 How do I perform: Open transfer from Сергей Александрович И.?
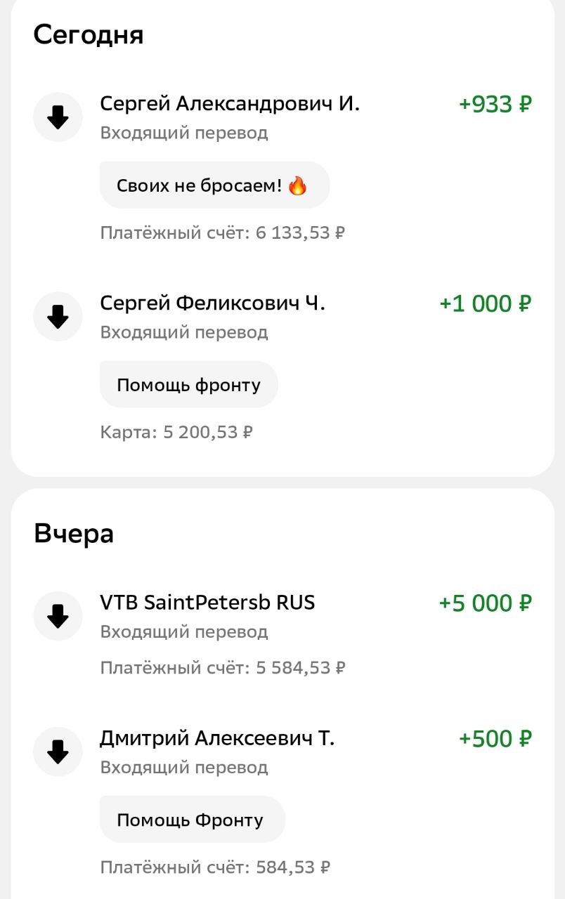click(230, 104)
